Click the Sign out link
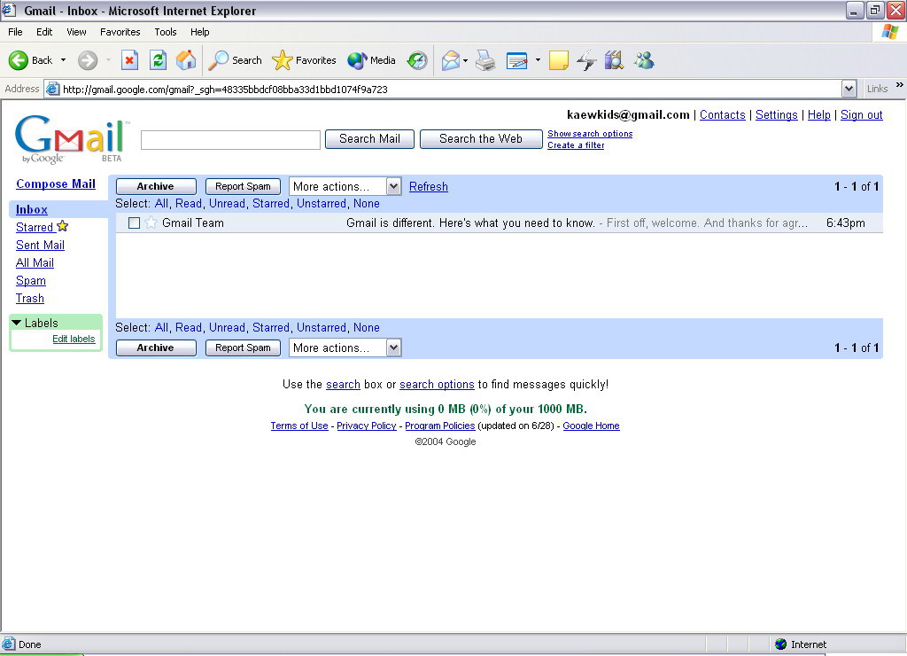Image resolution: width=907 pixels, height=656 pixels. click(861, 114)
